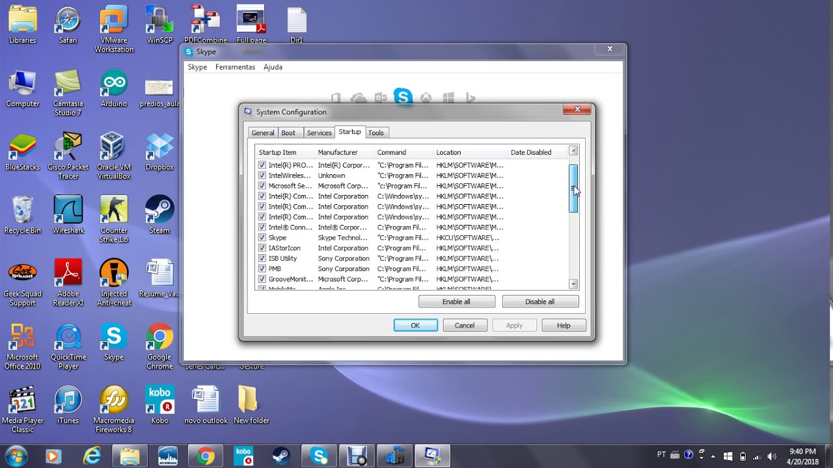Launch the Arduino desktop shortcut

(114, 89)
